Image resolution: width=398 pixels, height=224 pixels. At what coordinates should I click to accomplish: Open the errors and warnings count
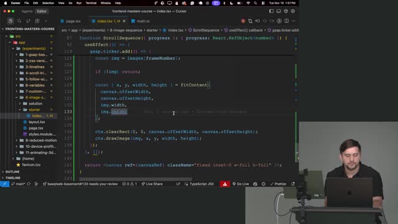(129, 184)
